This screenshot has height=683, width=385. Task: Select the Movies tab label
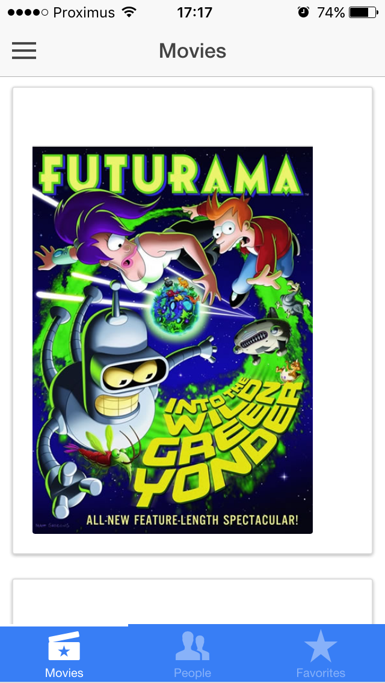click(64, 673)
